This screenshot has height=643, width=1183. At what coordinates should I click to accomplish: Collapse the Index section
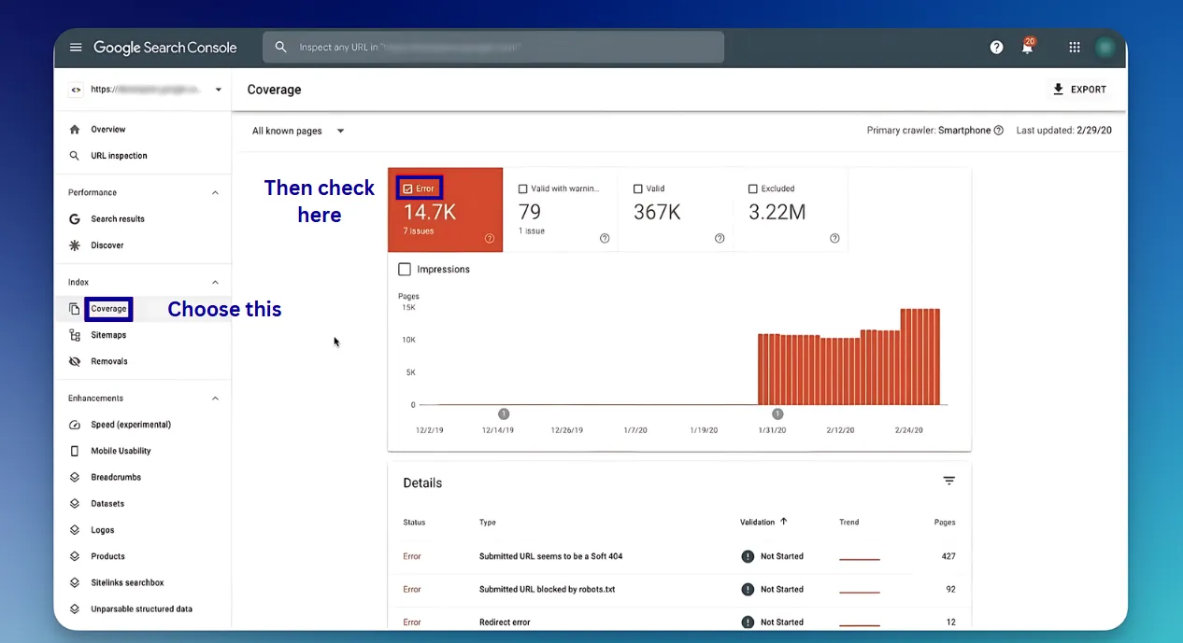tap(215, 283)
